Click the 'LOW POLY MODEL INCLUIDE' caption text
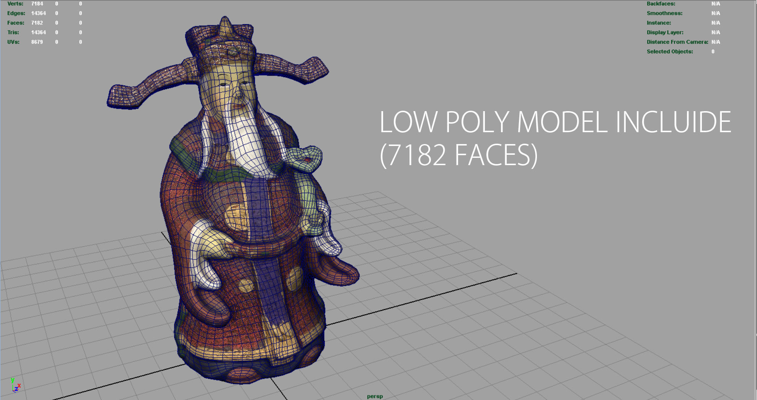The height and width of the screenshot is (400, 757). (555, 122)
